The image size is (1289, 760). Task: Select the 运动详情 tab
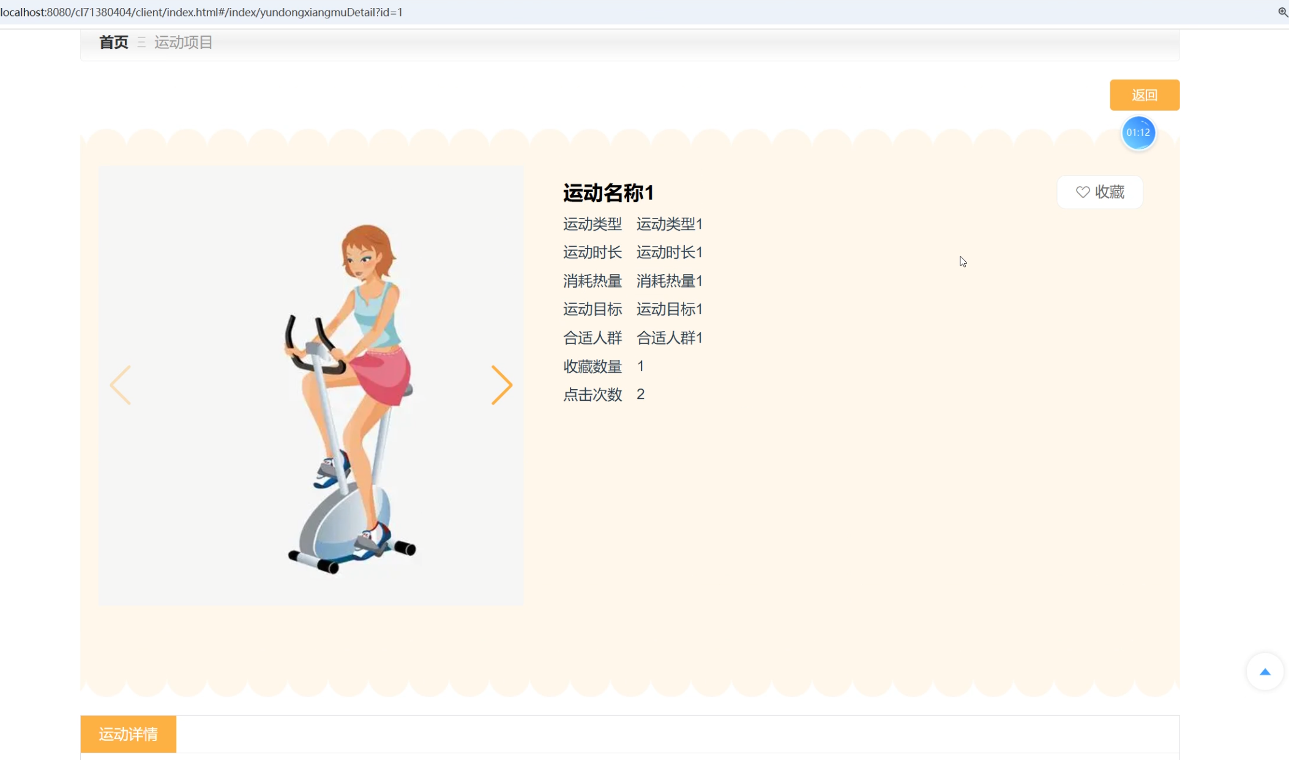click(x=129, y=734)
